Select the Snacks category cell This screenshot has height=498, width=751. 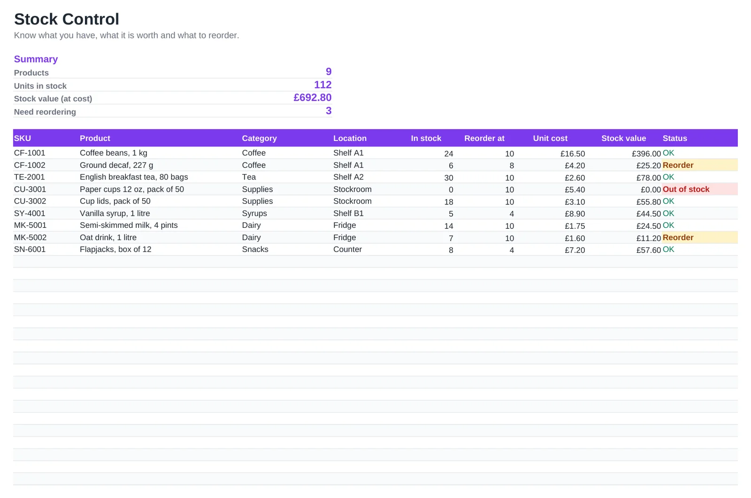pyautogui.click(x=255, y=249)
